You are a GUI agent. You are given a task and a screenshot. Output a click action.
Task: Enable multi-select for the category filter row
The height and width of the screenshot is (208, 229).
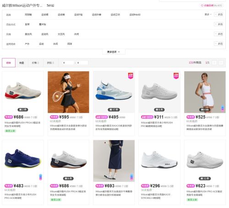coord(218,15)
